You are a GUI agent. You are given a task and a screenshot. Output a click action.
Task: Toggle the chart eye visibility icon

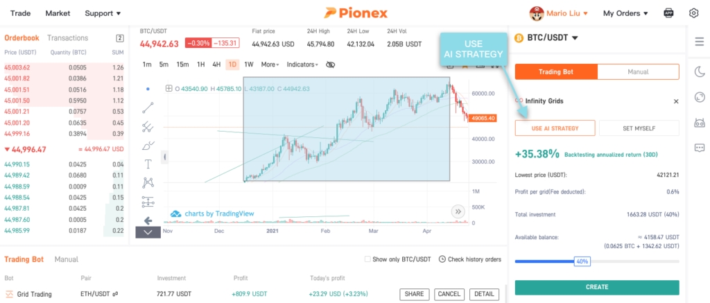coord(330,64)
